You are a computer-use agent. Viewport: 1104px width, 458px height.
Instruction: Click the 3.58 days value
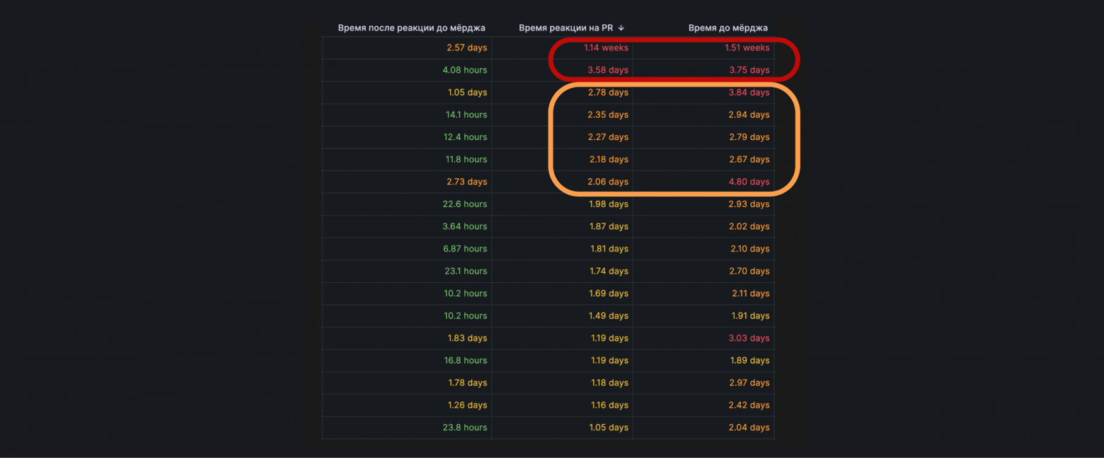608,70
